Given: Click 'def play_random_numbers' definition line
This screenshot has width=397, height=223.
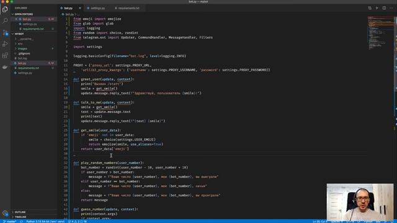Looking at the screenshot, I should pos(109,163).
